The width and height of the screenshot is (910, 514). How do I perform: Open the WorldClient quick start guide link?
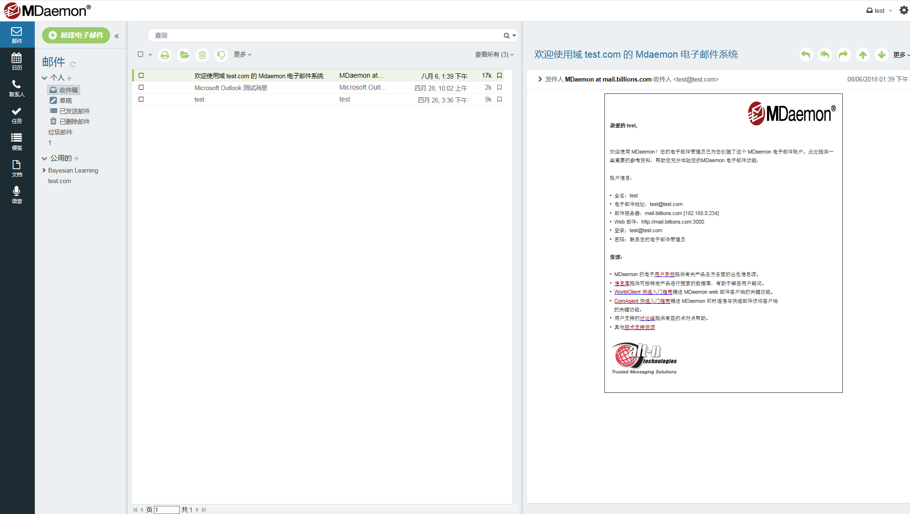tap(643, 292)
